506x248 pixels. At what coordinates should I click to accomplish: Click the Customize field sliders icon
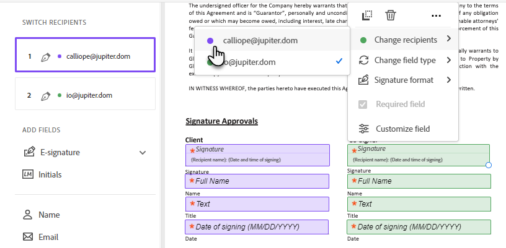[363, 129]
